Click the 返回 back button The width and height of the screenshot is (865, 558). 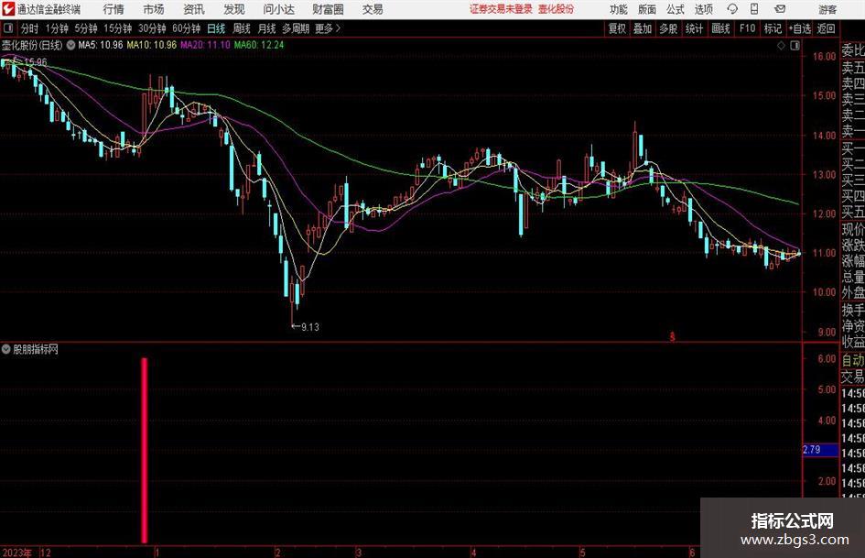click(x=826, y=28)
